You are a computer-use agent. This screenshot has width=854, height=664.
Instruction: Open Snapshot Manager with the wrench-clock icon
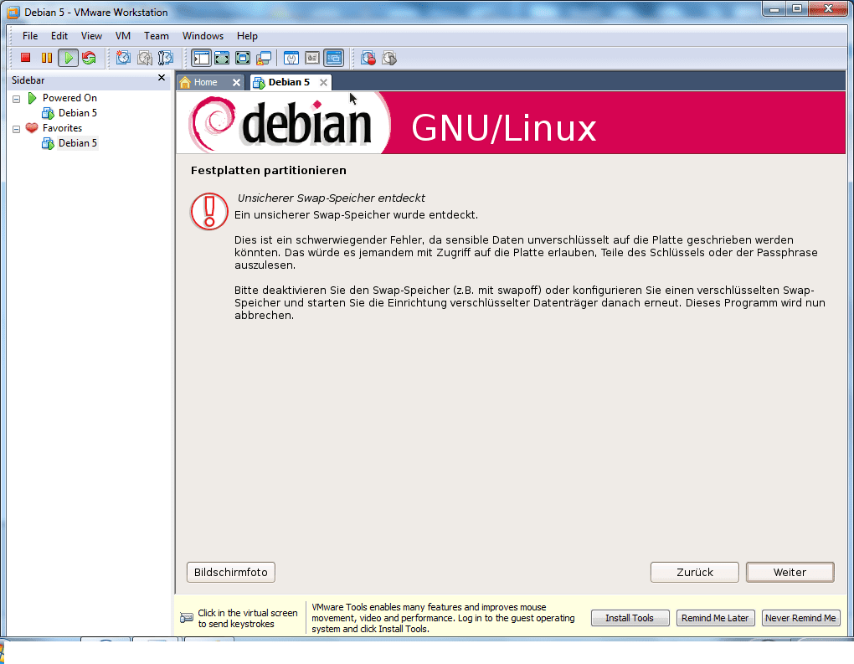166,58
